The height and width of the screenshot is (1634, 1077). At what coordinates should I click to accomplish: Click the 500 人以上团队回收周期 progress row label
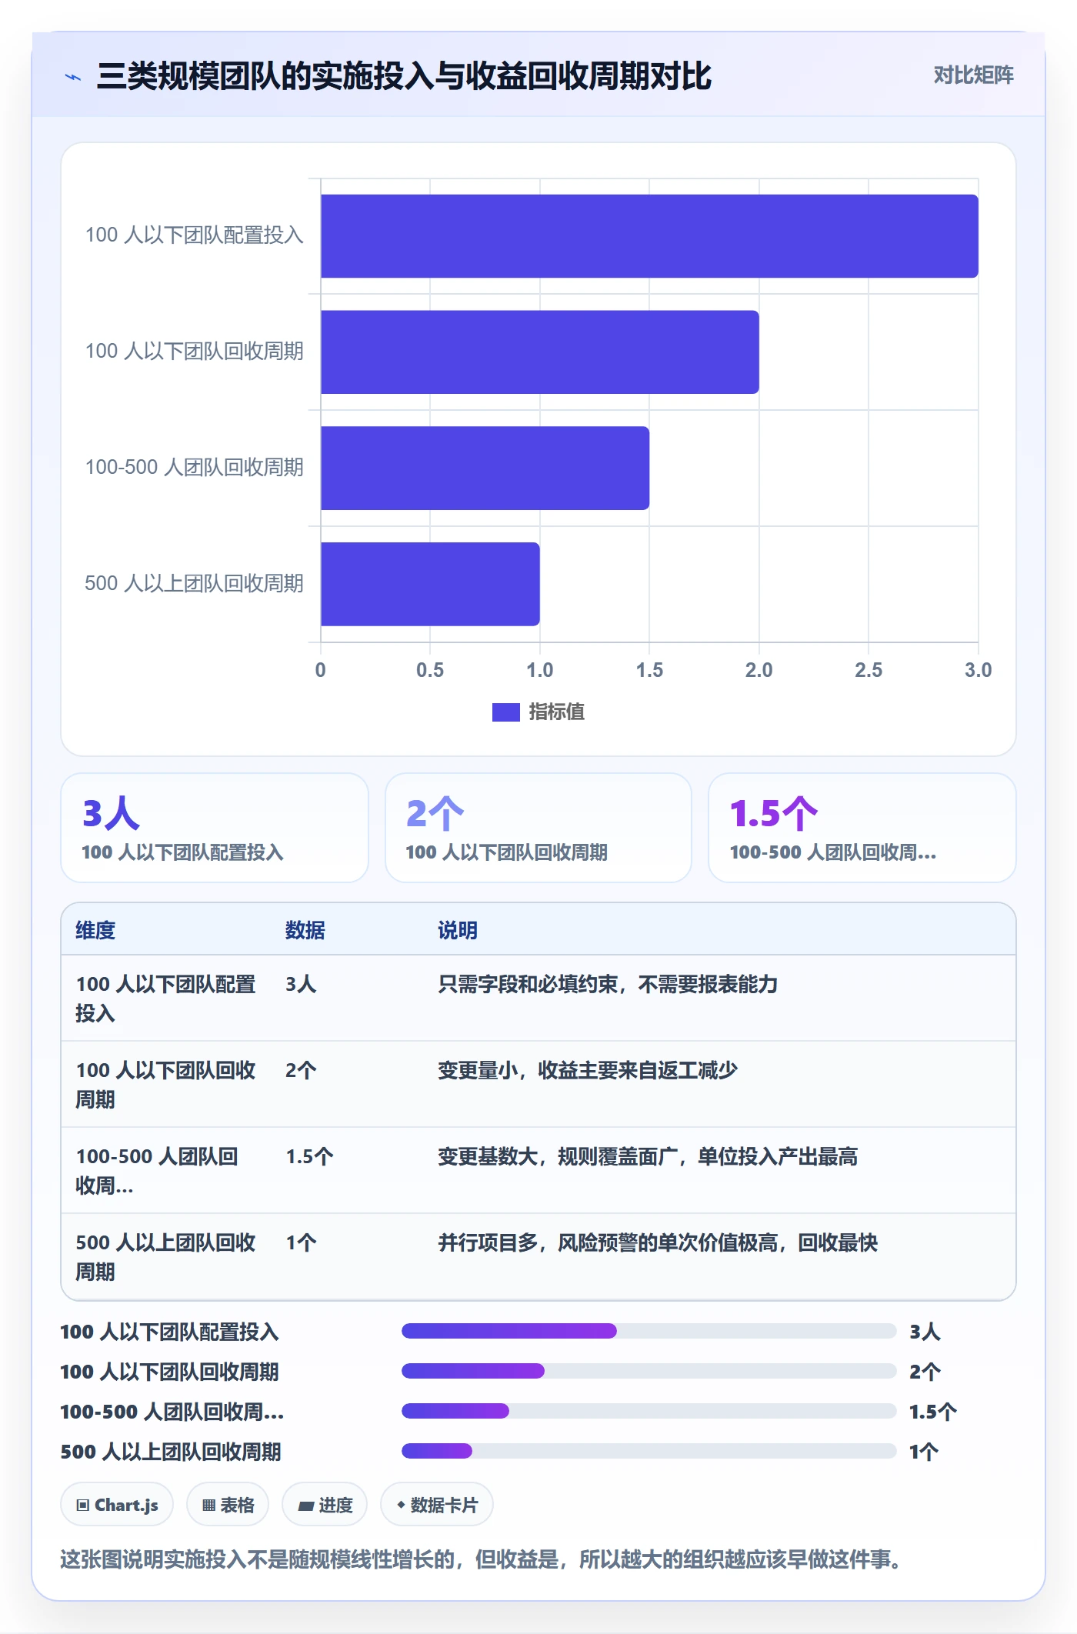click(x=171, y=1452)
